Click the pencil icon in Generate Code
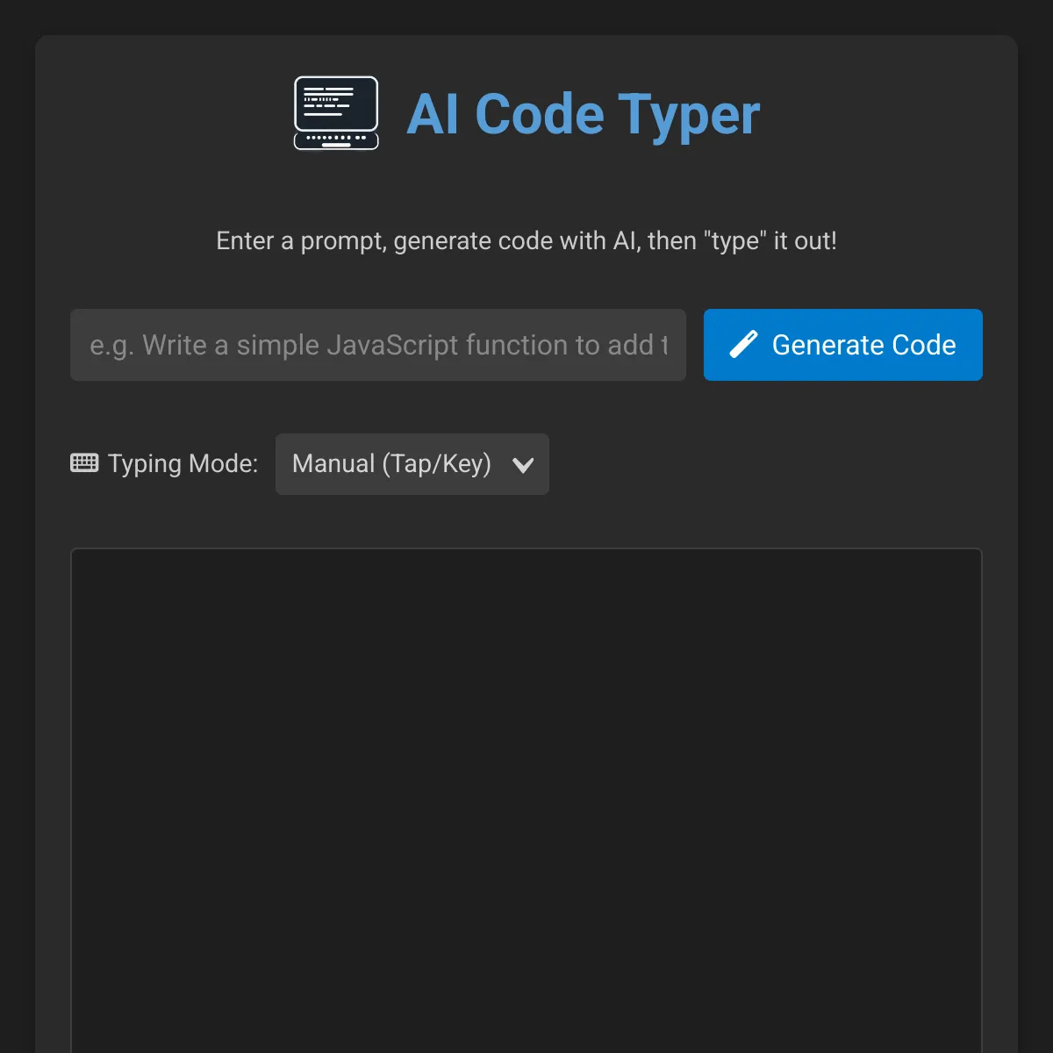Screen dimensions: 1053x1053 pyautogui.click(x=743, y=345)
